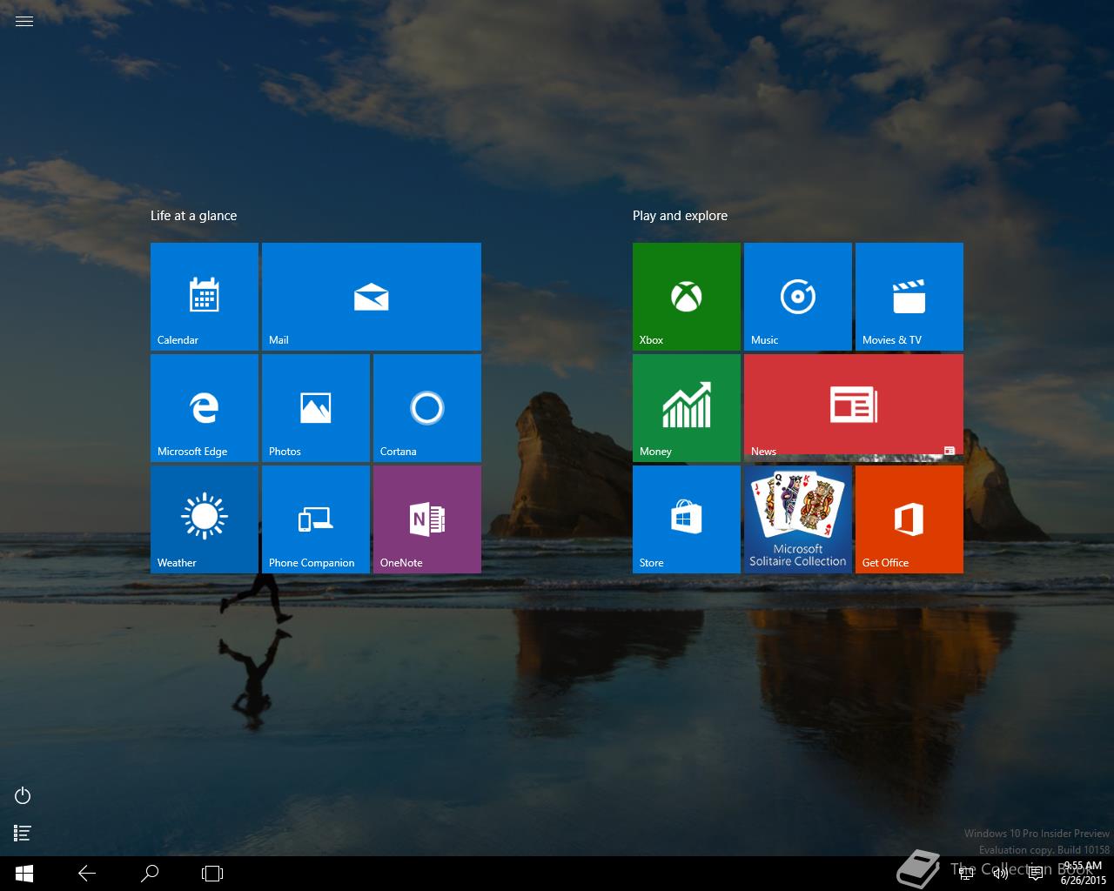Open the Photos tile

point(316,408)
